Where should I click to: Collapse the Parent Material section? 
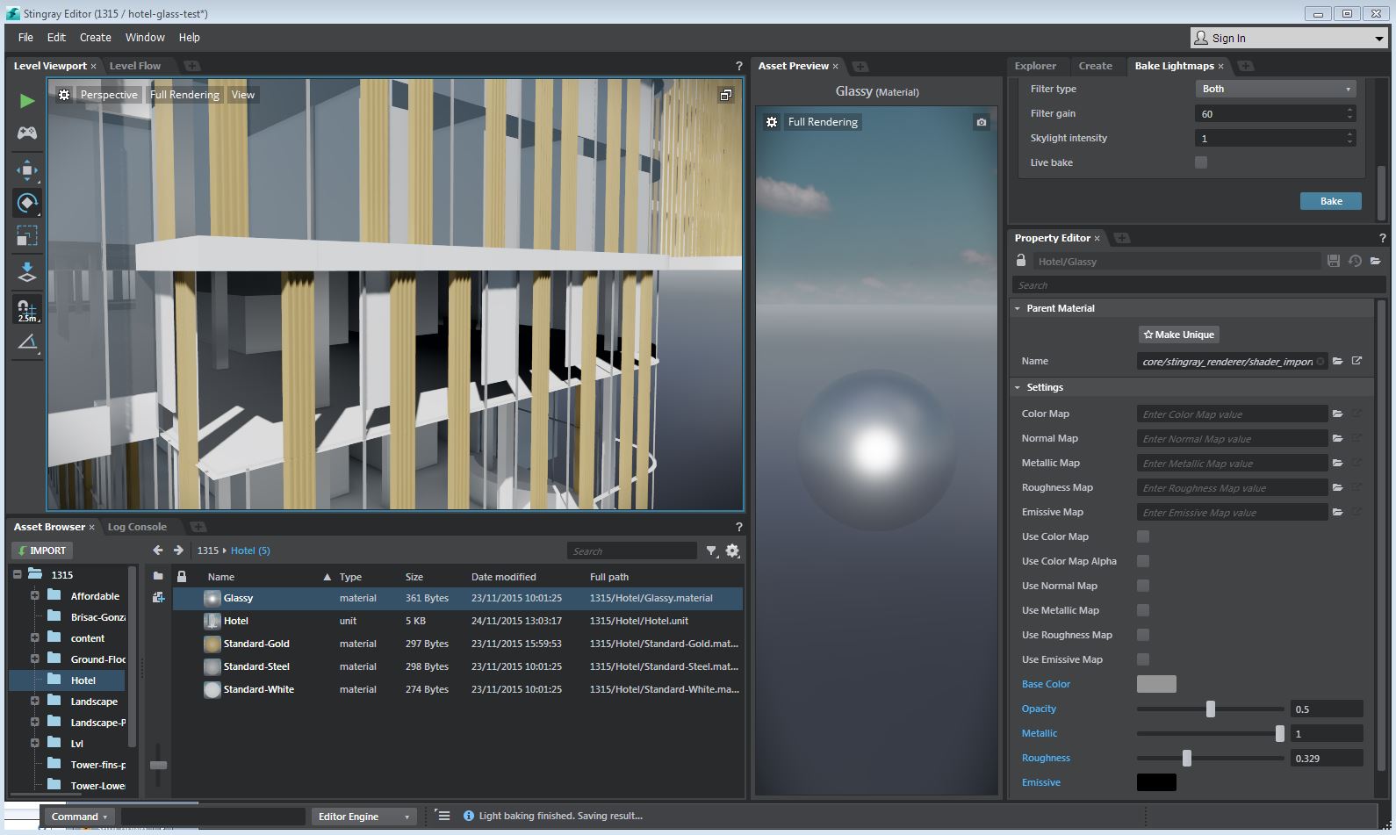[x=1018, y=308]
